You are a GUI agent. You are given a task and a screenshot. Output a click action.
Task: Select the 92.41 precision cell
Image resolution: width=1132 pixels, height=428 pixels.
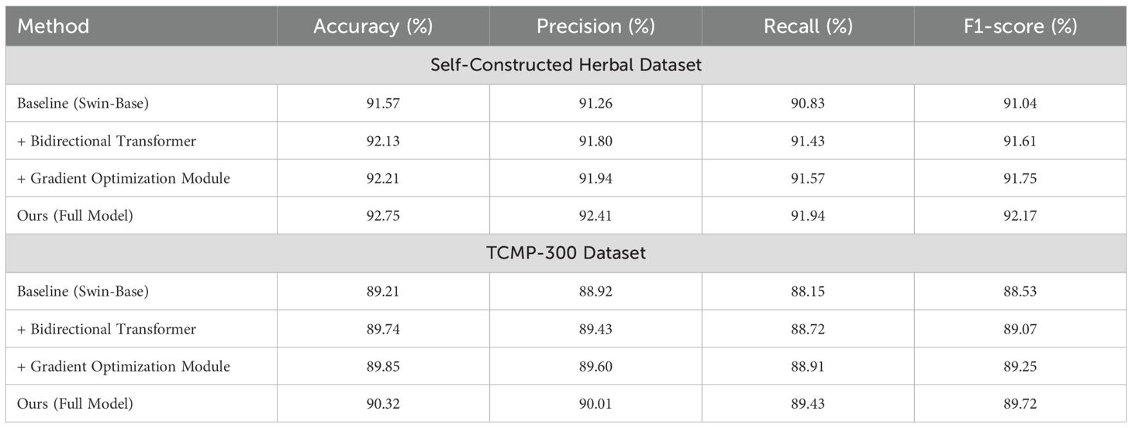tap(595, 216)
